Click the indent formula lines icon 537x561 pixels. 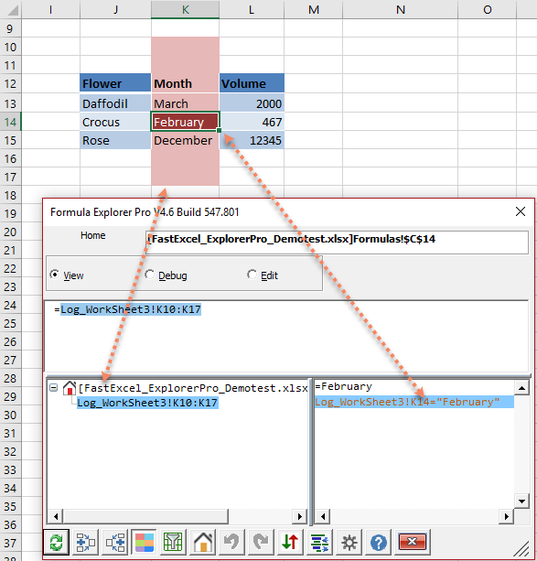click(319, 543)
